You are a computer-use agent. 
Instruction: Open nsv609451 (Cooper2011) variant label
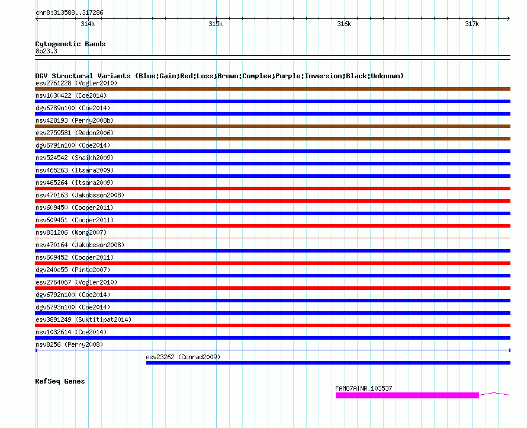[x=75, y=220]
